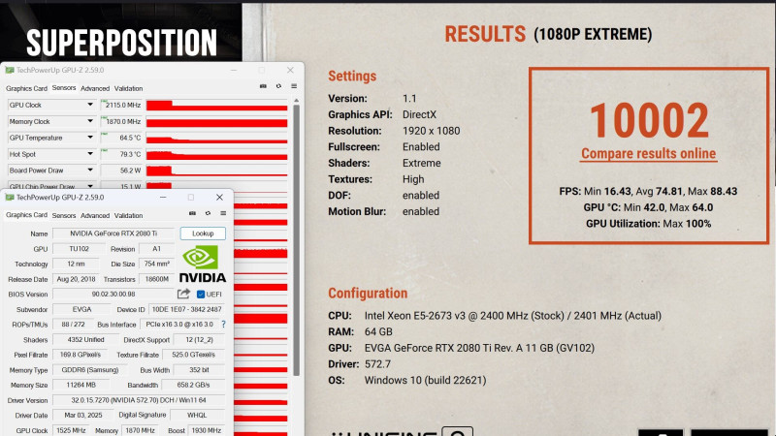Image resolution: width=776 pixels, height=436 pixels.
Task: Click the GPU Clock red sensor graph
Action: click(x=216, y=106)
